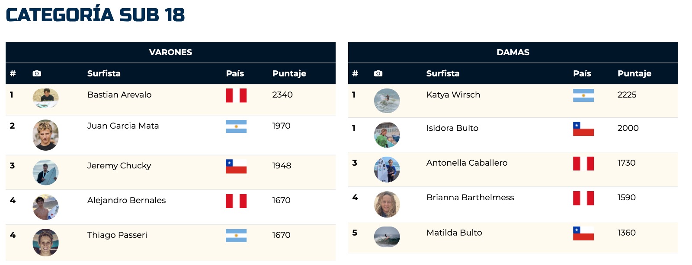Click Isidora Bulto's Chile flag icon
This screenshot has height=265, width=692.
tap(583, 129)
